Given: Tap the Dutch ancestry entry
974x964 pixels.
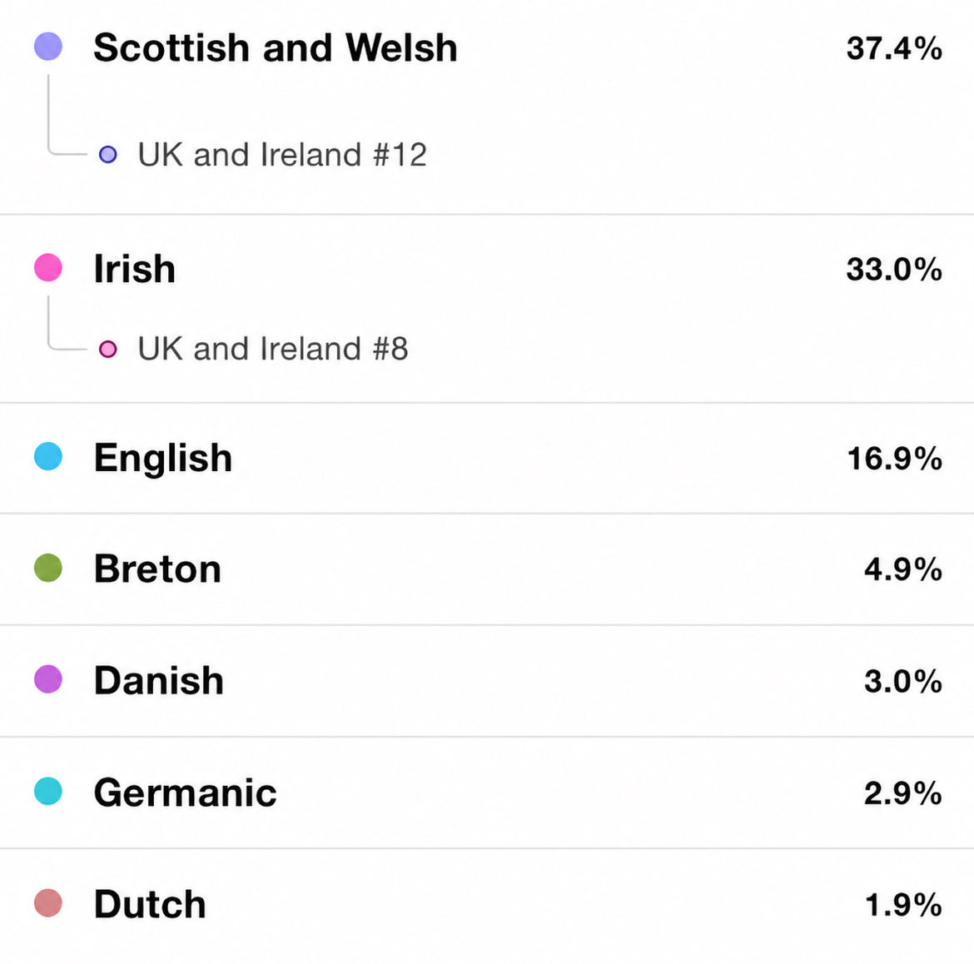Looking at the screenshot, I should [x=487, y=904].
